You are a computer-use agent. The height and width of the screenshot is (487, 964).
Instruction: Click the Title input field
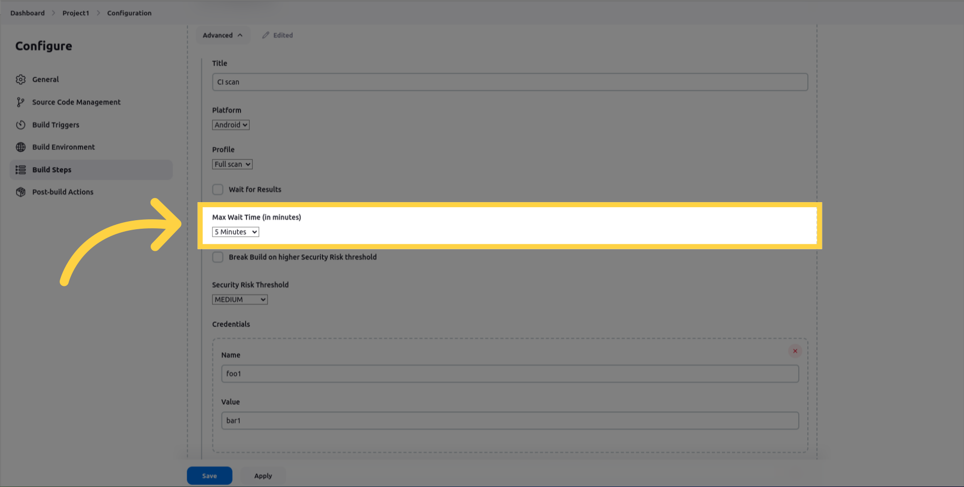510,82
